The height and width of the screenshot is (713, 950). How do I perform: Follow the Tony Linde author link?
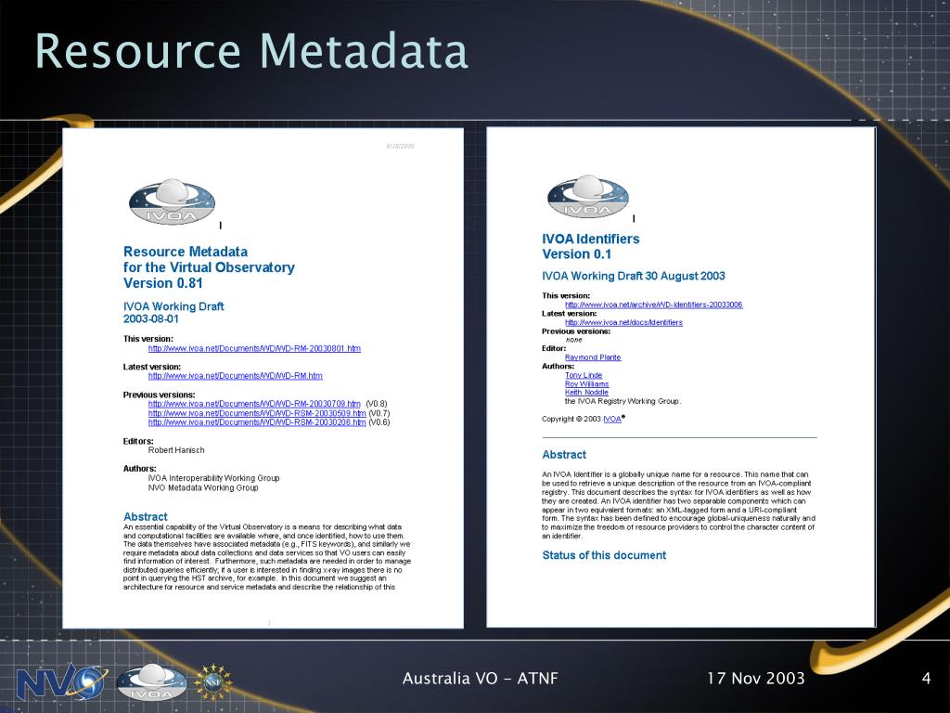(584, 375)
